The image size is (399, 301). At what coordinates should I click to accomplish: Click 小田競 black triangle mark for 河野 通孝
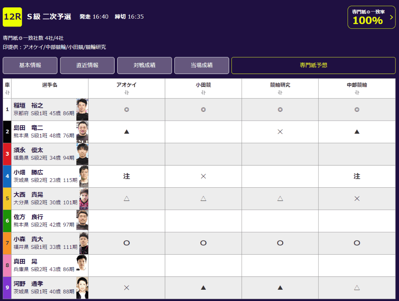pos(203,288)
